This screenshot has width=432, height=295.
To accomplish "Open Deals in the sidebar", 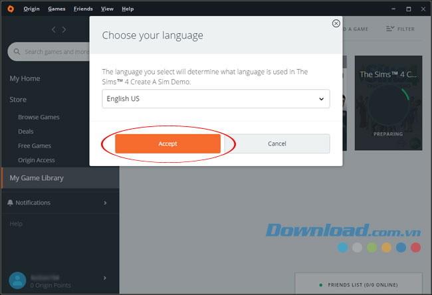I will point(26,132).
